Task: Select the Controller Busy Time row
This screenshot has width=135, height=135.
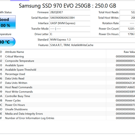Action: (67, 96)
